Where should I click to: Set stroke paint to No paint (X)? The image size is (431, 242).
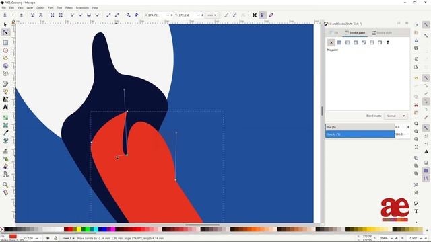coord(331,42)
